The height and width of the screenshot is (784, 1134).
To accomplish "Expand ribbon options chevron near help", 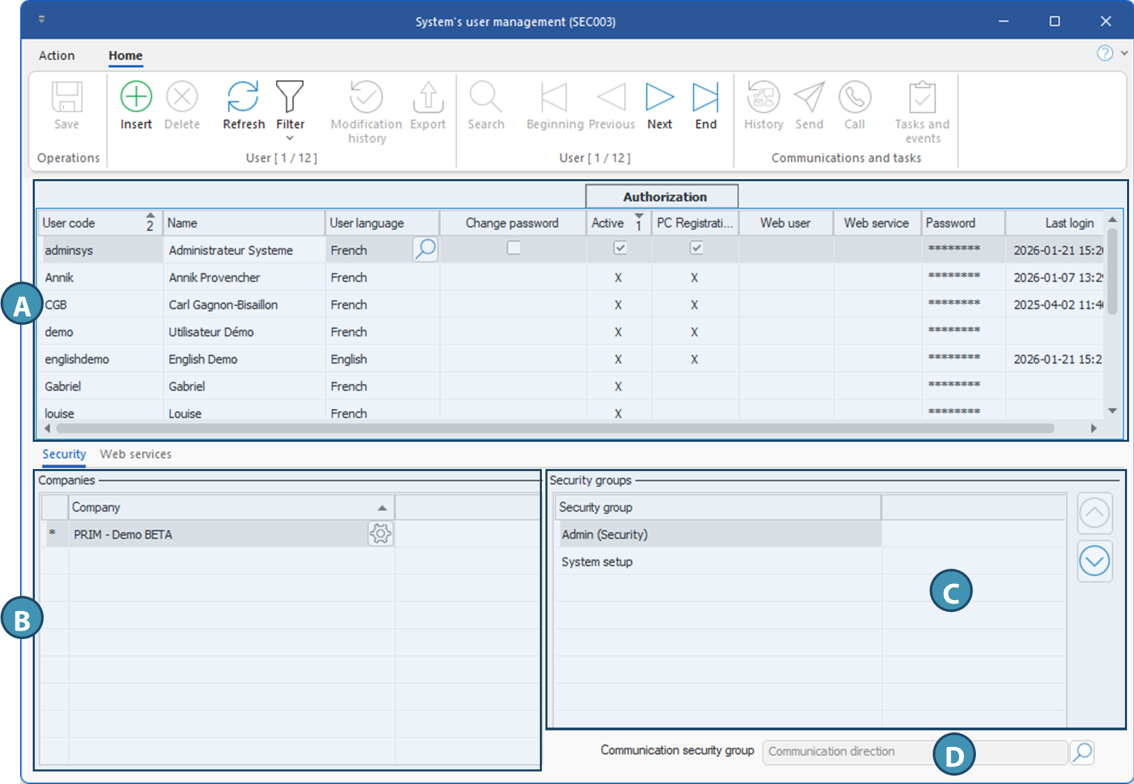I will click(x=1124, y=53).
